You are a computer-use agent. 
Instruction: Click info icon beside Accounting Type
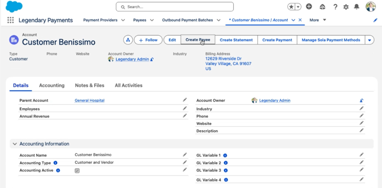point(55,163)
